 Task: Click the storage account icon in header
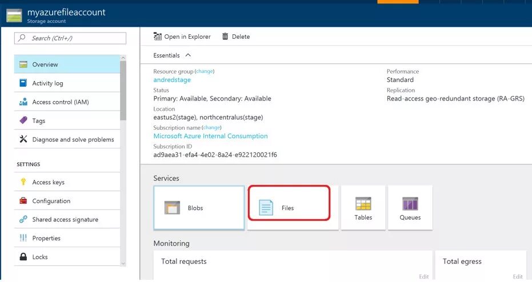14,15
